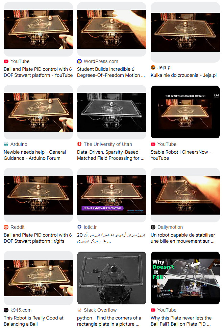Click the WordPress.com favicon icon
The height and width of the screenshot is (329, 224).
pos(79,61)
